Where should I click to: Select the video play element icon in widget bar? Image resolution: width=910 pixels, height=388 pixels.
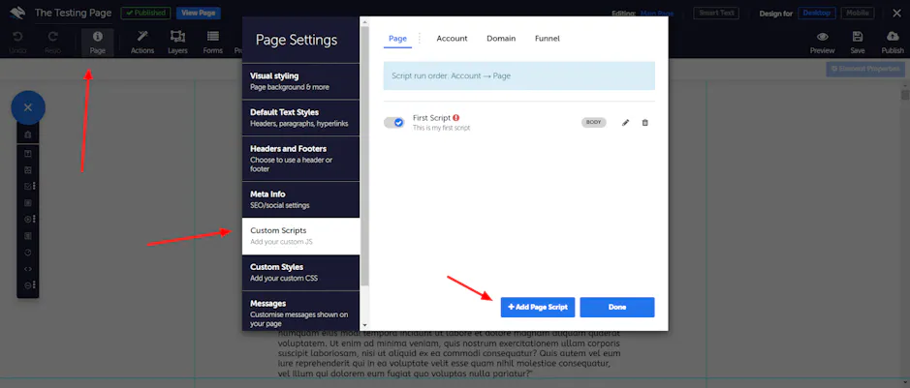coord(28,220)
